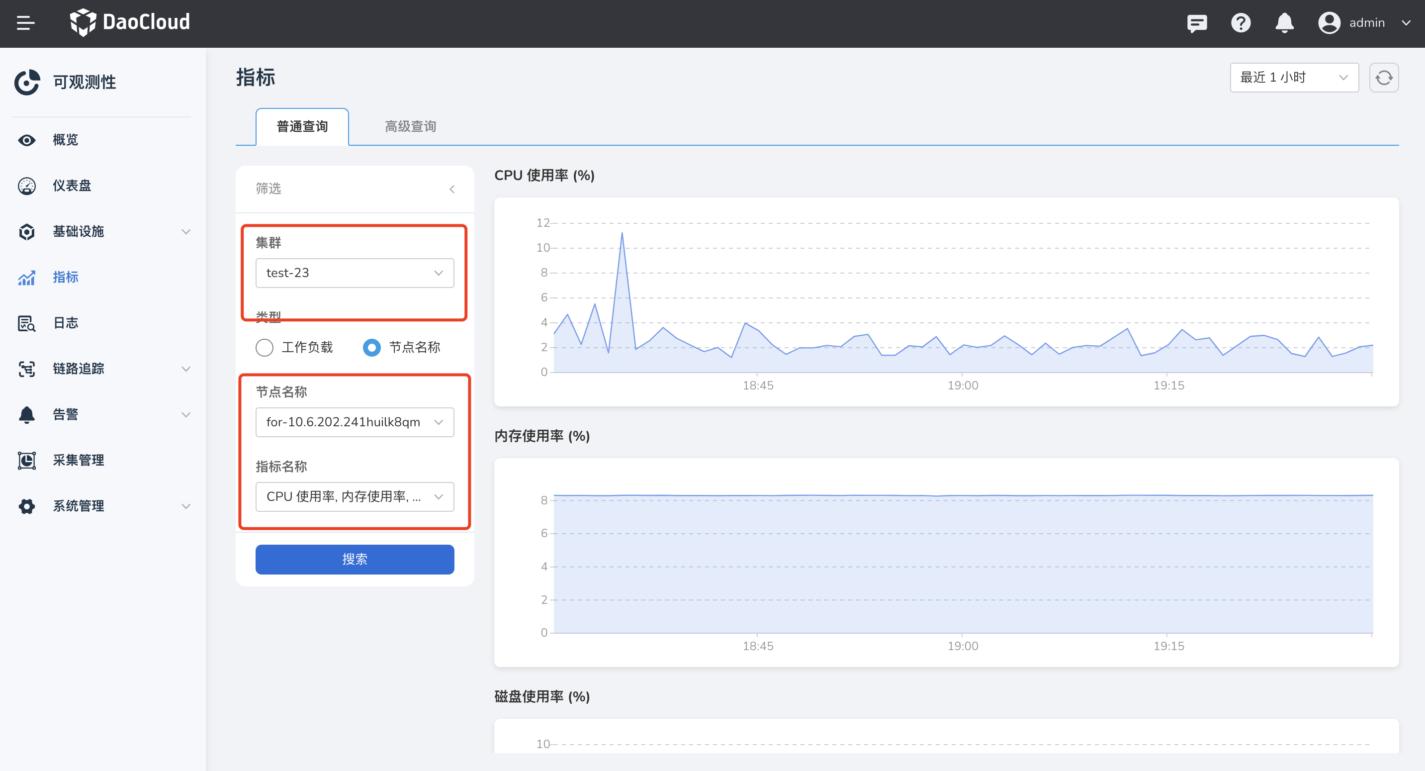Select the 节点名称 radio button
The height and width of the screenshot is (771, 1425).
point(372,348)
